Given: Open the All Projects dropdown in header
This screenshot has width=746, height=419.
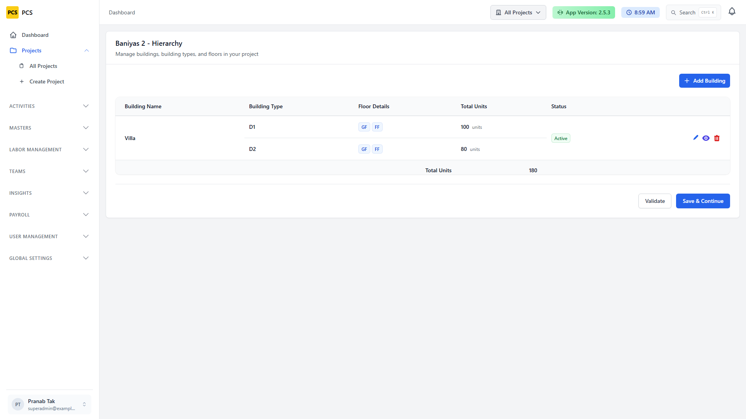Looking at the screenshot, I should point(518,12).
